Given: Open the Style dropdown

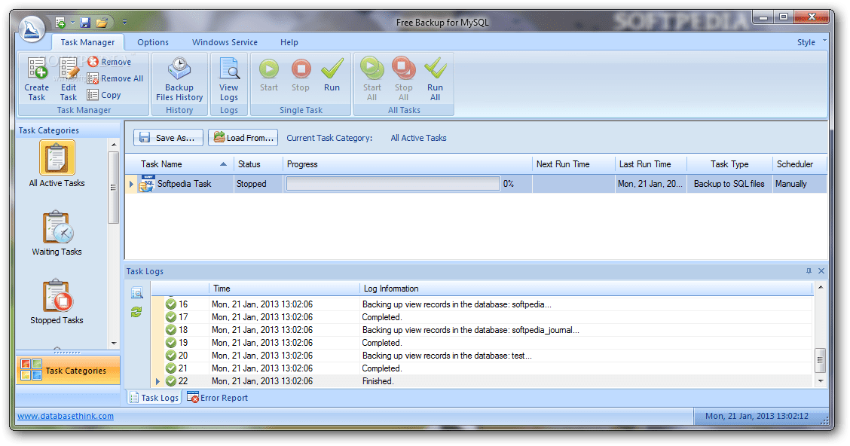Looking at the screenshot, I should tap(809, 42).
